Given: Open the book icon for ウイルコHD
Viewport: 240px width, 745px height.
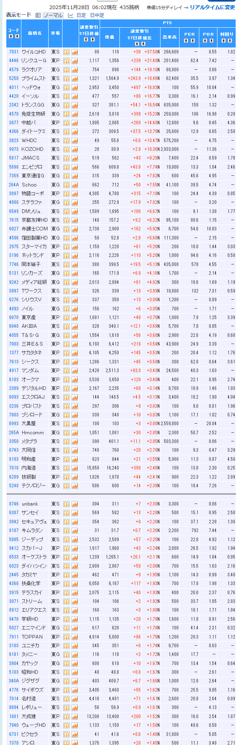Looking at the screenshot, I should (x=66, y=52).
